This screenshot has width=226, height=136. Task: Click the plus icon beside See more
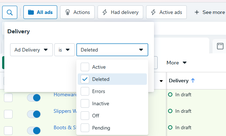coord(197,12)
